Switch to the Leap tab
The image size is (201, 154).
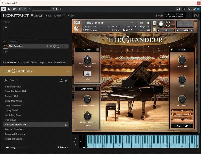41,62
